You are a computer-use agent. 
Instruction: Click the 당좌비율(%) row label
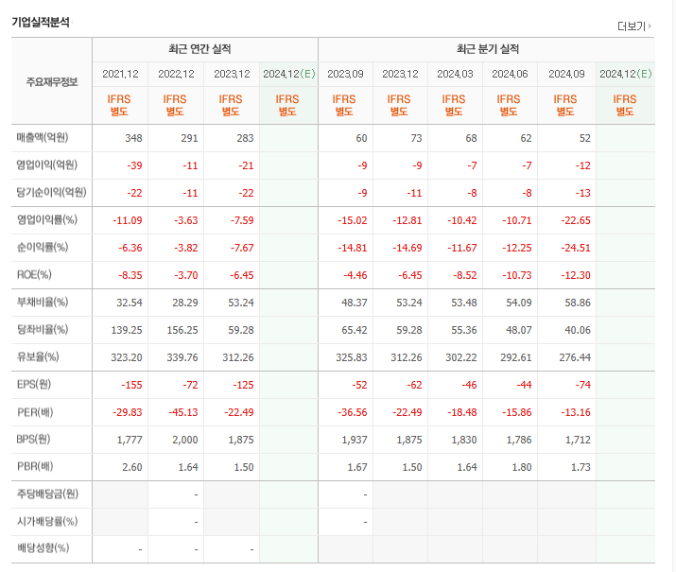(43, 330)
